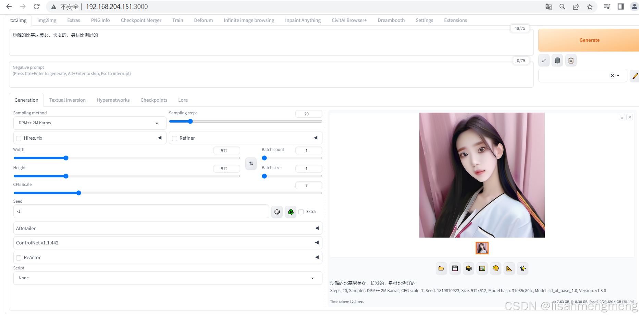Select the generated image thumbnail
The image size is (639, 317).
(482, 248)
